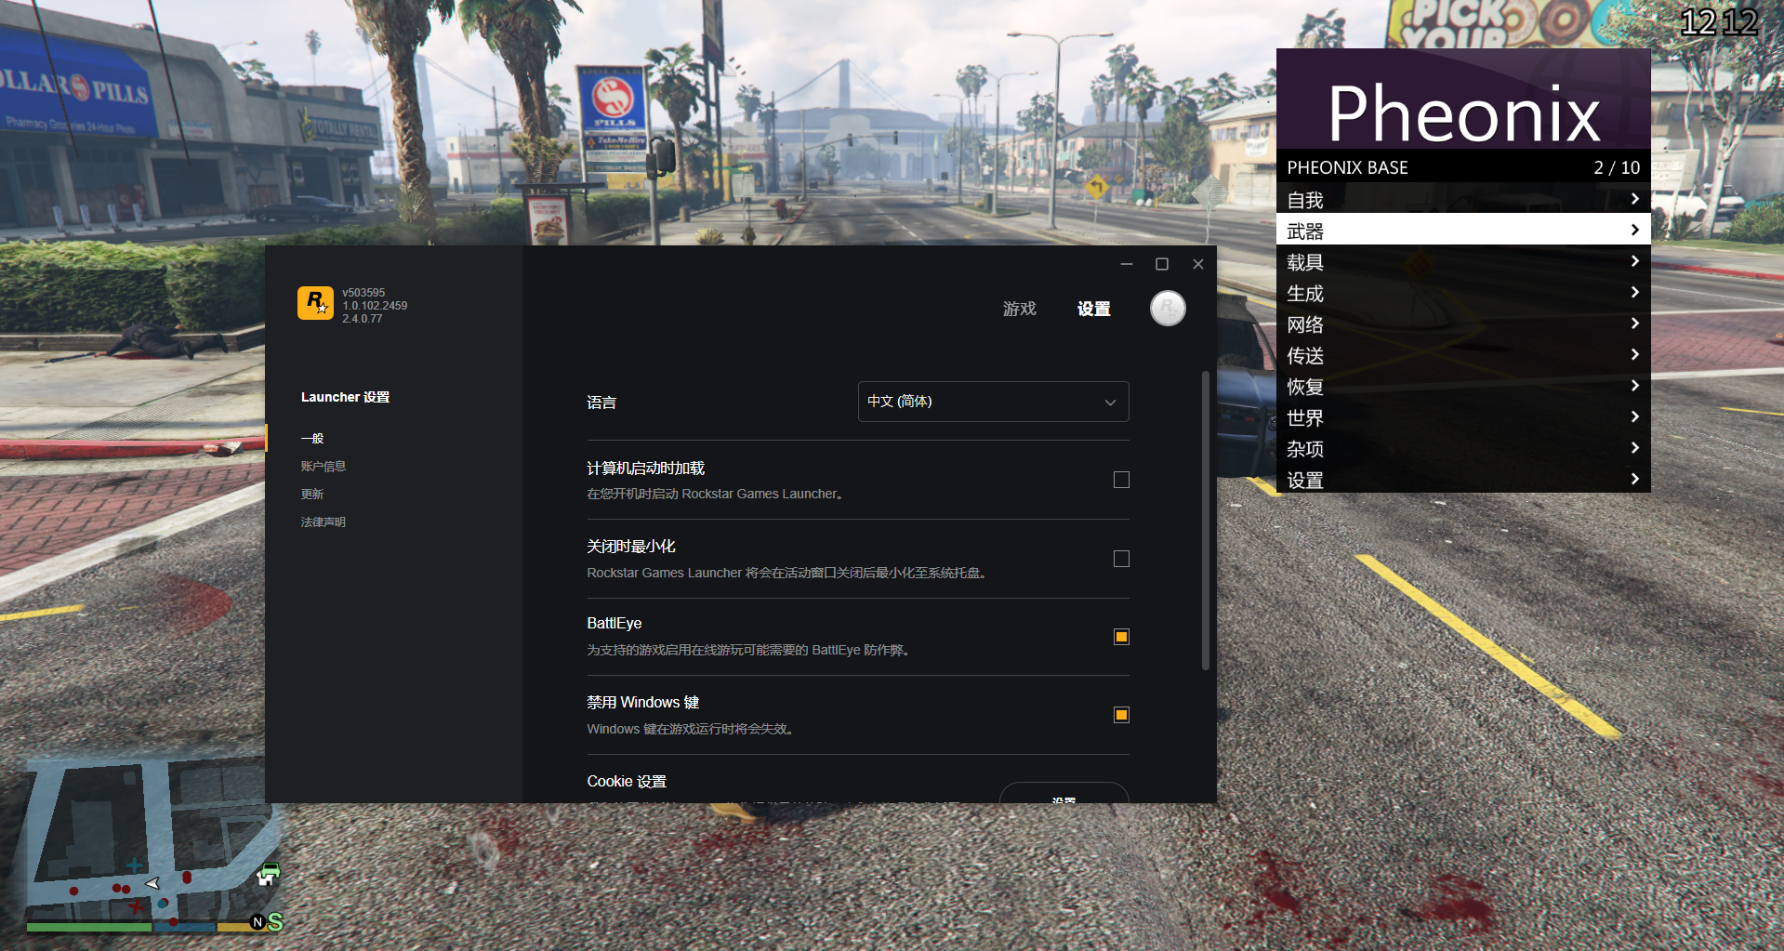Image resolution: width=1784 pixels, height=951 pixels.
Task: Open the 语言 dropdown showing 中文 (简体)
Action: pos(993,402)
